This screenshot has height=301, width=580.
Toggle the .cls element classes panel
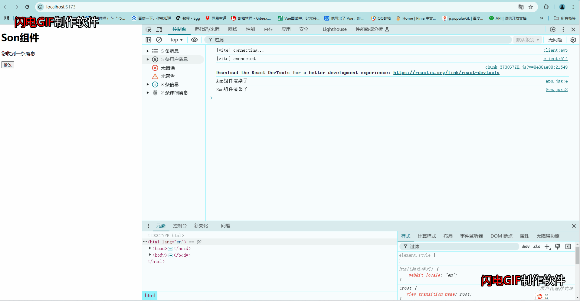click(536, 246)
